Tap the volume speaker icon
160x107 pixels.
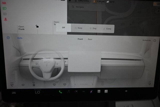(126, 91)
